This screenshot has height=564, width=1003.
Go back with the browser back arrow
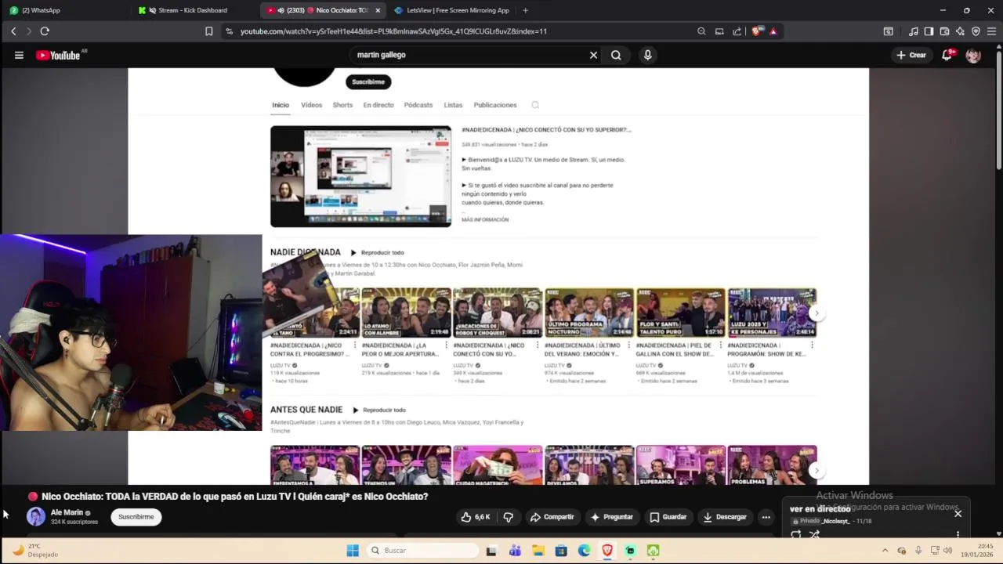click(x=13, y=31)
